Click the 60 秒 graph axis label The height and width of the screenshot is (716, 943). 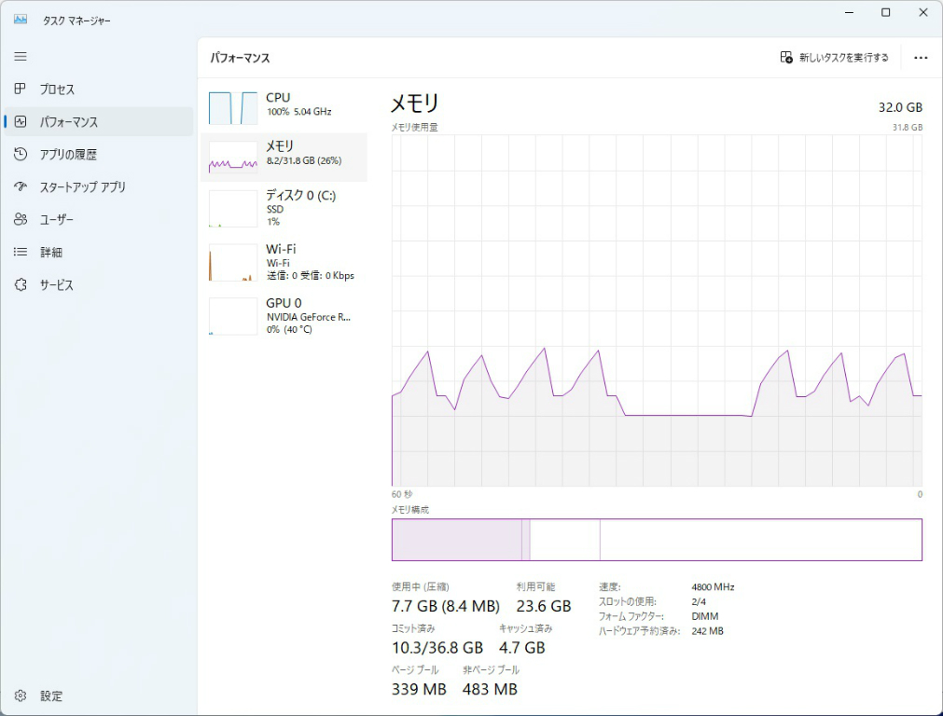tap(402, 494)
